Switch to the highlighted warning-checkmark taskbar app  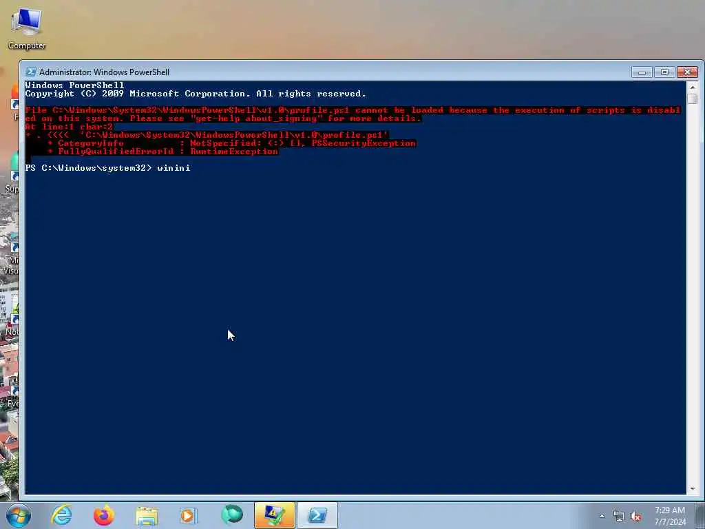tap(274, 515)
